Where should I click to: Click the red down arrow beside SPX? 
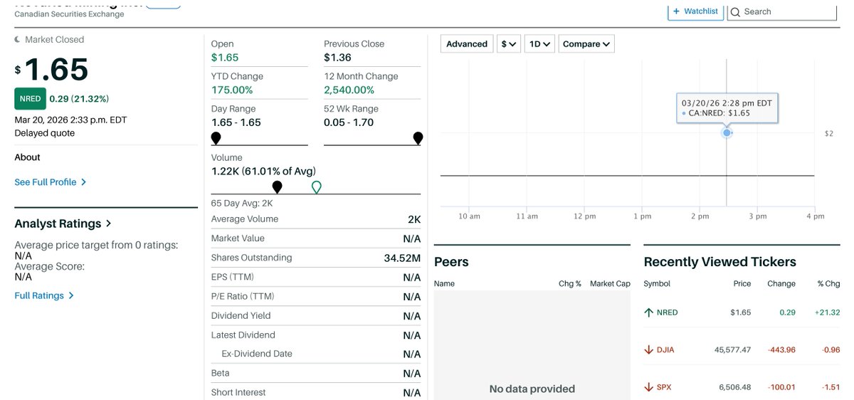tap(648, 387)
